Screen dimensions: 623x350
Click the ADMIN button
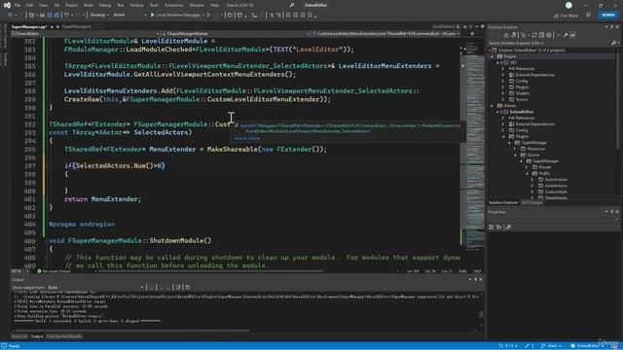[607, 16]
